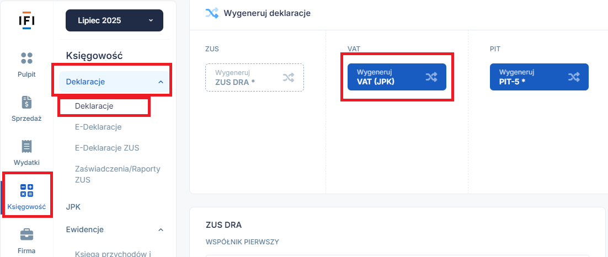Go to the JPK section

pyautogui.click(x=73, y=207)
